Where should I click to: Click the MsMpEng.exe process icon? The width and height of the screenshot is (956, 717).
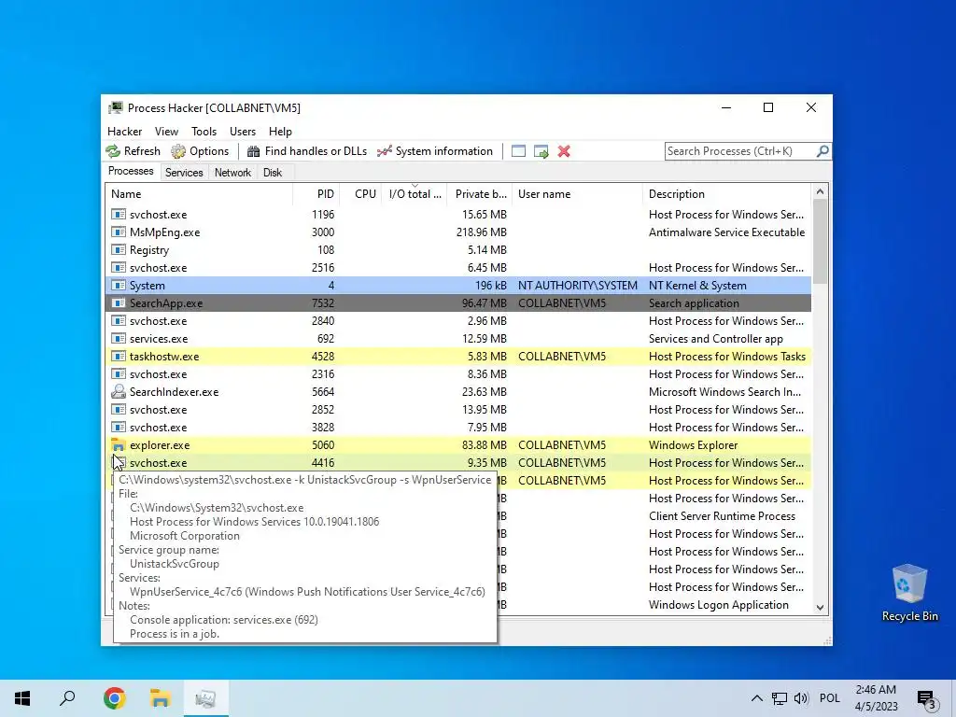(x=119, y=232)
